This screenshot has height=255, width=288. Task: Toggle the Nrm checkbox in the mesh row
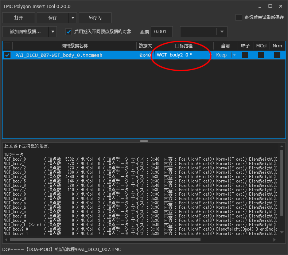coord(277,55)
